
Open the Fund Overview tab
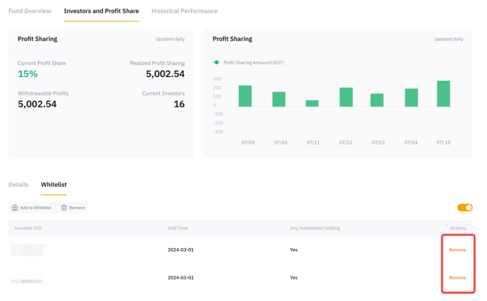coord(30,11)
